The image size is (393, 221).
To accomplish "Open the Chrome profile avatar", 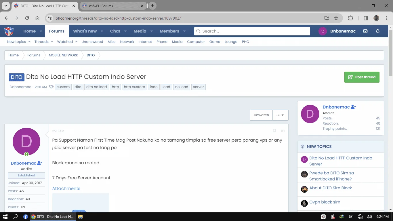I will click(376, 18).
